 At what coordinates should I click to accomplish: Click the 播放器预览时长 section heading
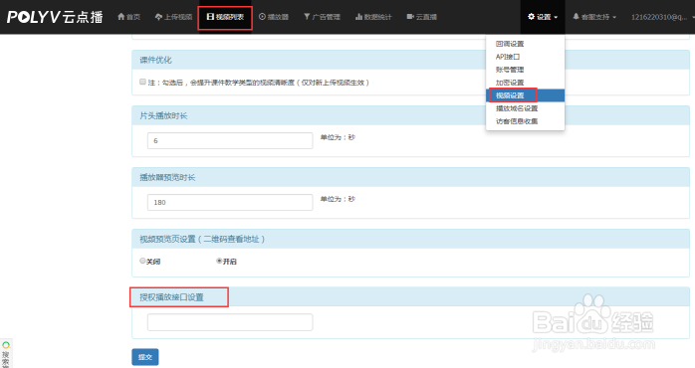coord(167,177)
